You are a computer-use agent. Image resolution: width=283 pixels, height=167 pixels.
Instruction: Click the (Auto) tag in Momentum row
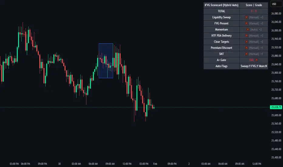click(254, 29)
